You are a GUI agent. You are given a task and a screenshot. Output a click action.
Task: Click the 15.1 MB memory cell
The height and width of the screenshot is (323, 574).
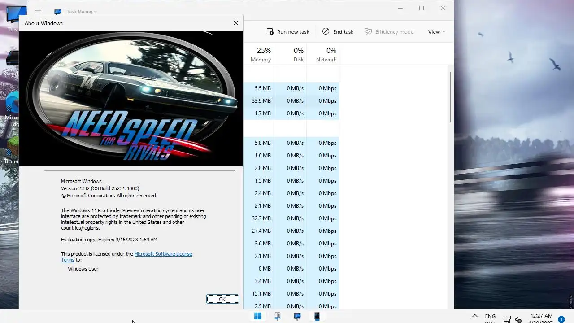coord(259,294)
